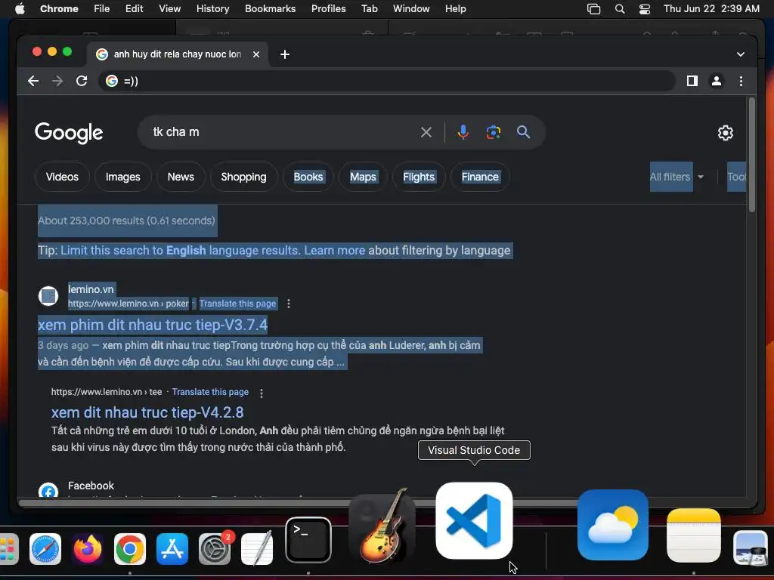The image size is (774, 580).
Task: Open Notes app from the Dock
Action: pyautogui.click(x=694, y=535)
